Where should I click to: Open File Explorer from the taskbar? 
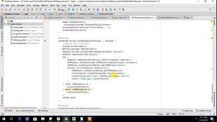coord(43,119)
